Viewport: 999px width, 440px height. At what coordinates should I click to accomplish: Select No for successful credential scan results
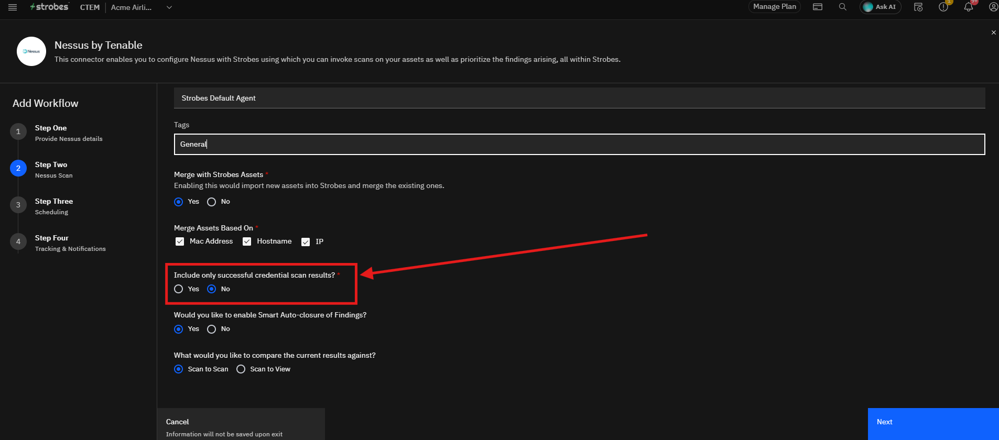click(212, 289)
